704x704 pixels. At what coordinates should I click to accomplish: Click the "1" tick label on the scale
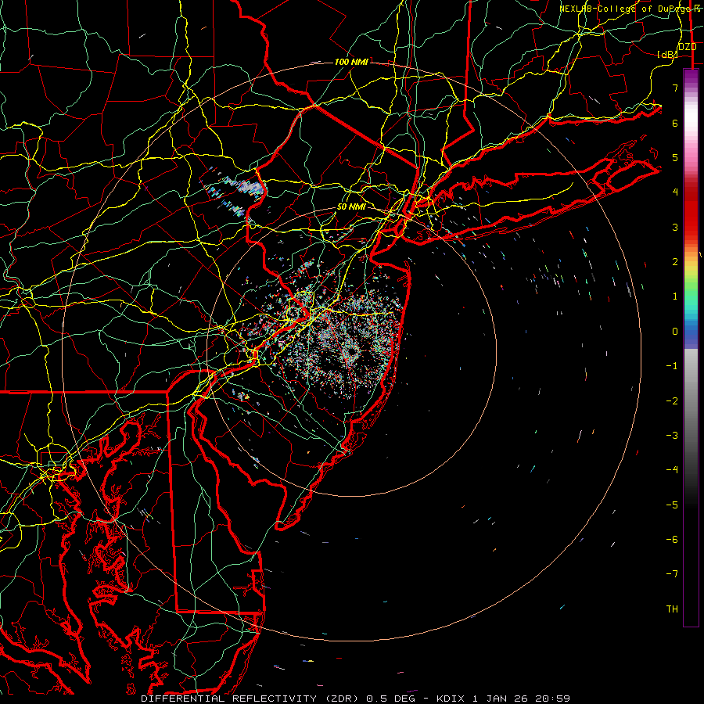click(x=675, y=296)
